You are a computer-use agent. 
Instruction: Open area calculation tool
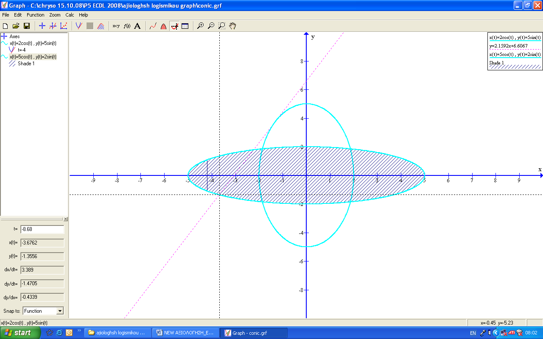(164, 26)
